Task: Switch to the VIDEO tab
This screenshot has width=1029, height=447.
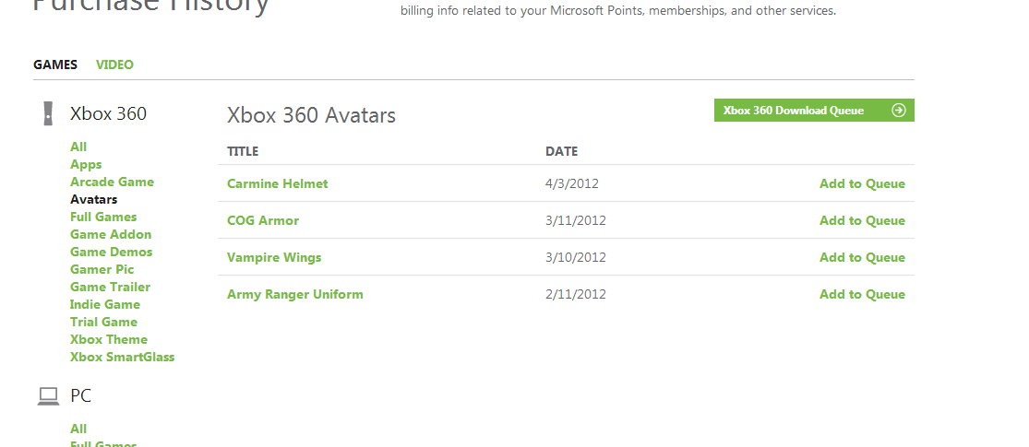Action: [114, 65]
